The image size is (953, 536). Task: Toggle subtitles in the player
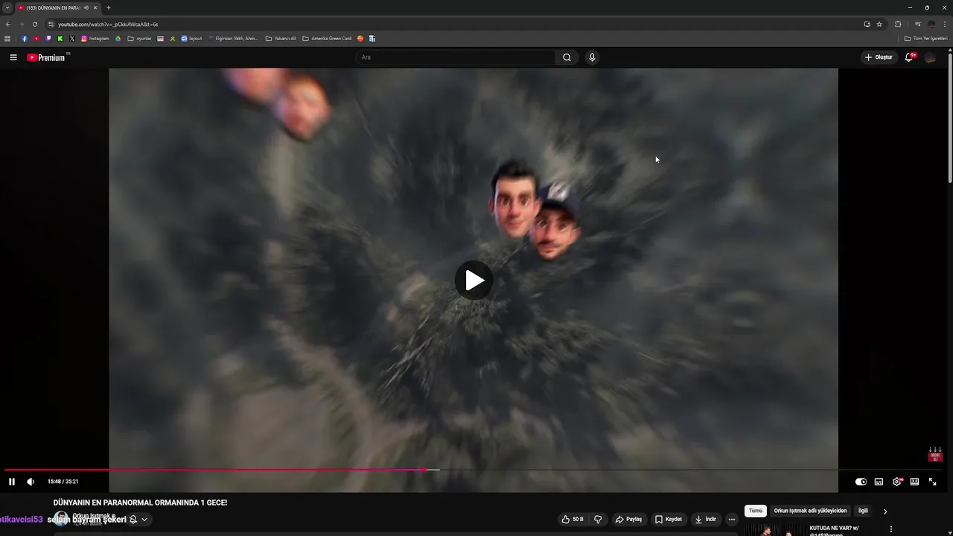click(879, 482)
